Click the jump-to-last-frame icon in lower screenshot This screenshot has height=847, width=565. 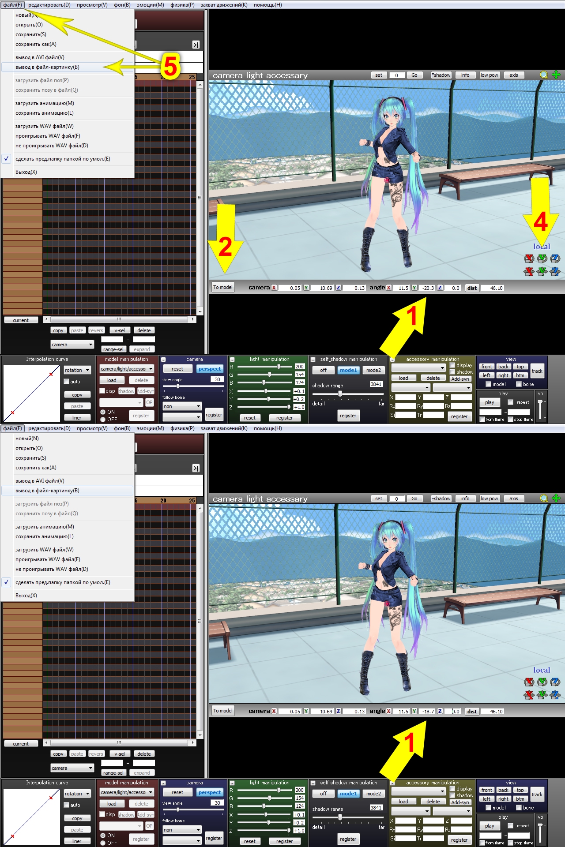pyautogui.click(x=196, y=468)
